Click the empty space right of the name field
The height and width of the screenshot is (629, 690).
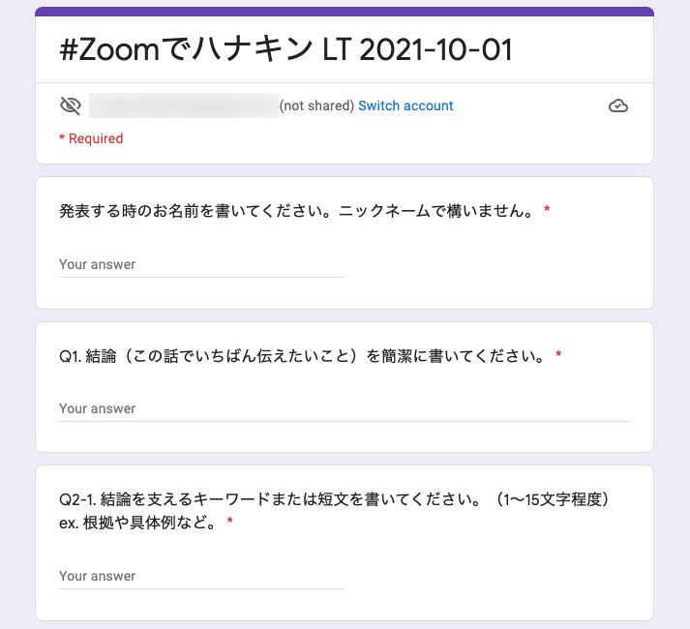tap(494, 264)
